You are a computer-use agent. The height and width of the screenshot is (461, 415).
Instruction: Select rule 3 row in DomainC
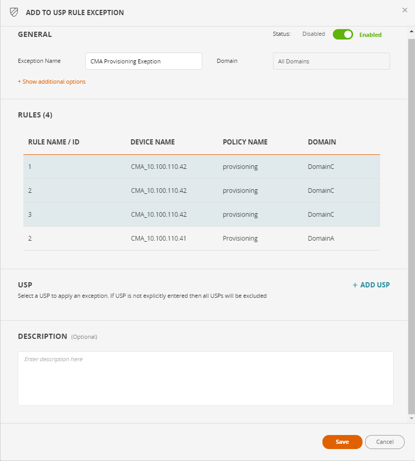pyautogui.click(x=201, y=215)
